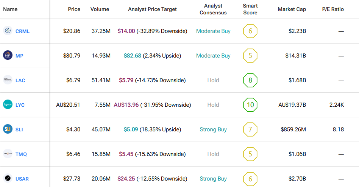Click the MP Materials logo icon
This screenshot has height=187, width=359.
[x=8, y=56]
